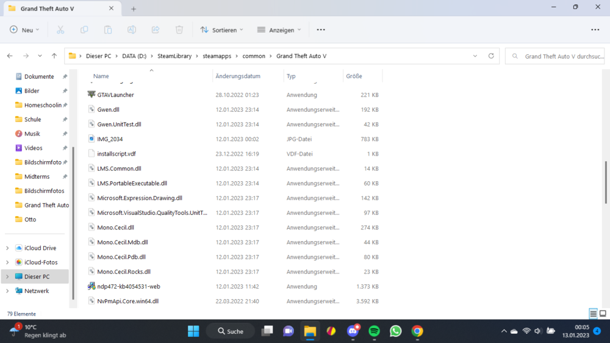Show hidden system tray icons
This screenshot has height=343, width=610.
click(x=504, y=331)
